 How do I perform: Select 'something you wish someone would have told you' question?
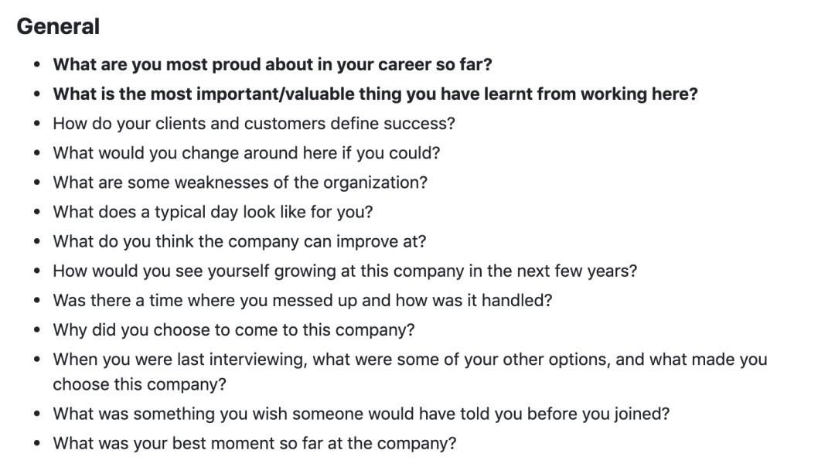[x=361, y=414]
